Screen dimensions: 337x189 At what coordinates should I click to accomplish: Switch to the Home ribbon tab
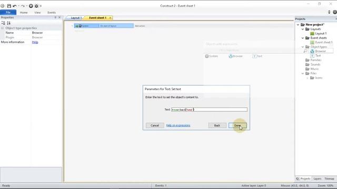pos(24,13)
